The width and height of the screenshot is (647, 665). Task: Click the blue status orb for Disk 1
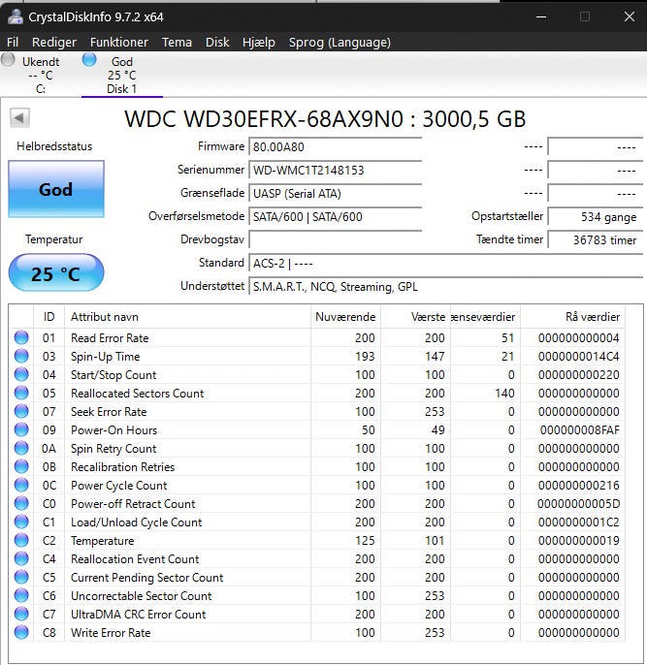[89, 60]
